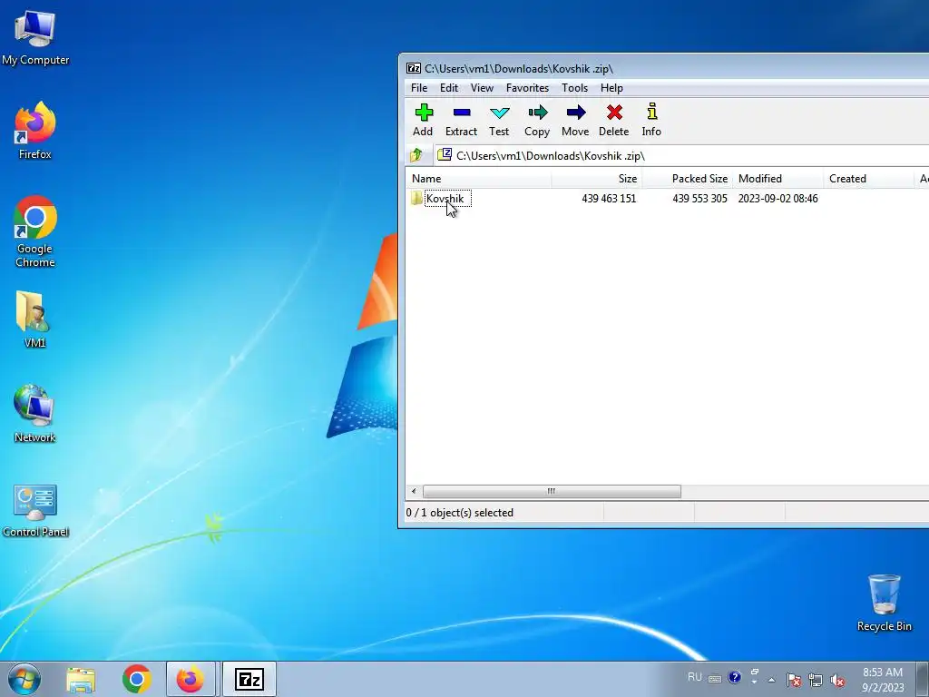This screenshot has width=929, height=697.
Task: Sort by Modified column header
Action: point(778,179)
